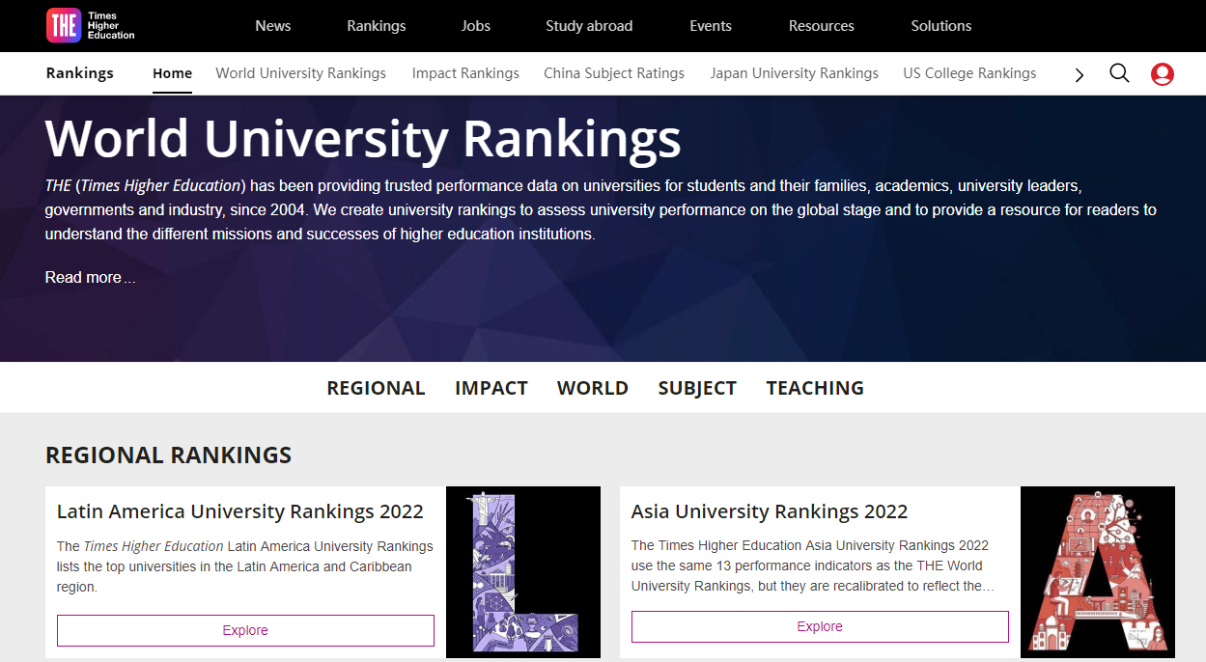The height and width of the screenshot is (662, 1206).
Task: Open the Events menu
Action: [x=711, y=26]
